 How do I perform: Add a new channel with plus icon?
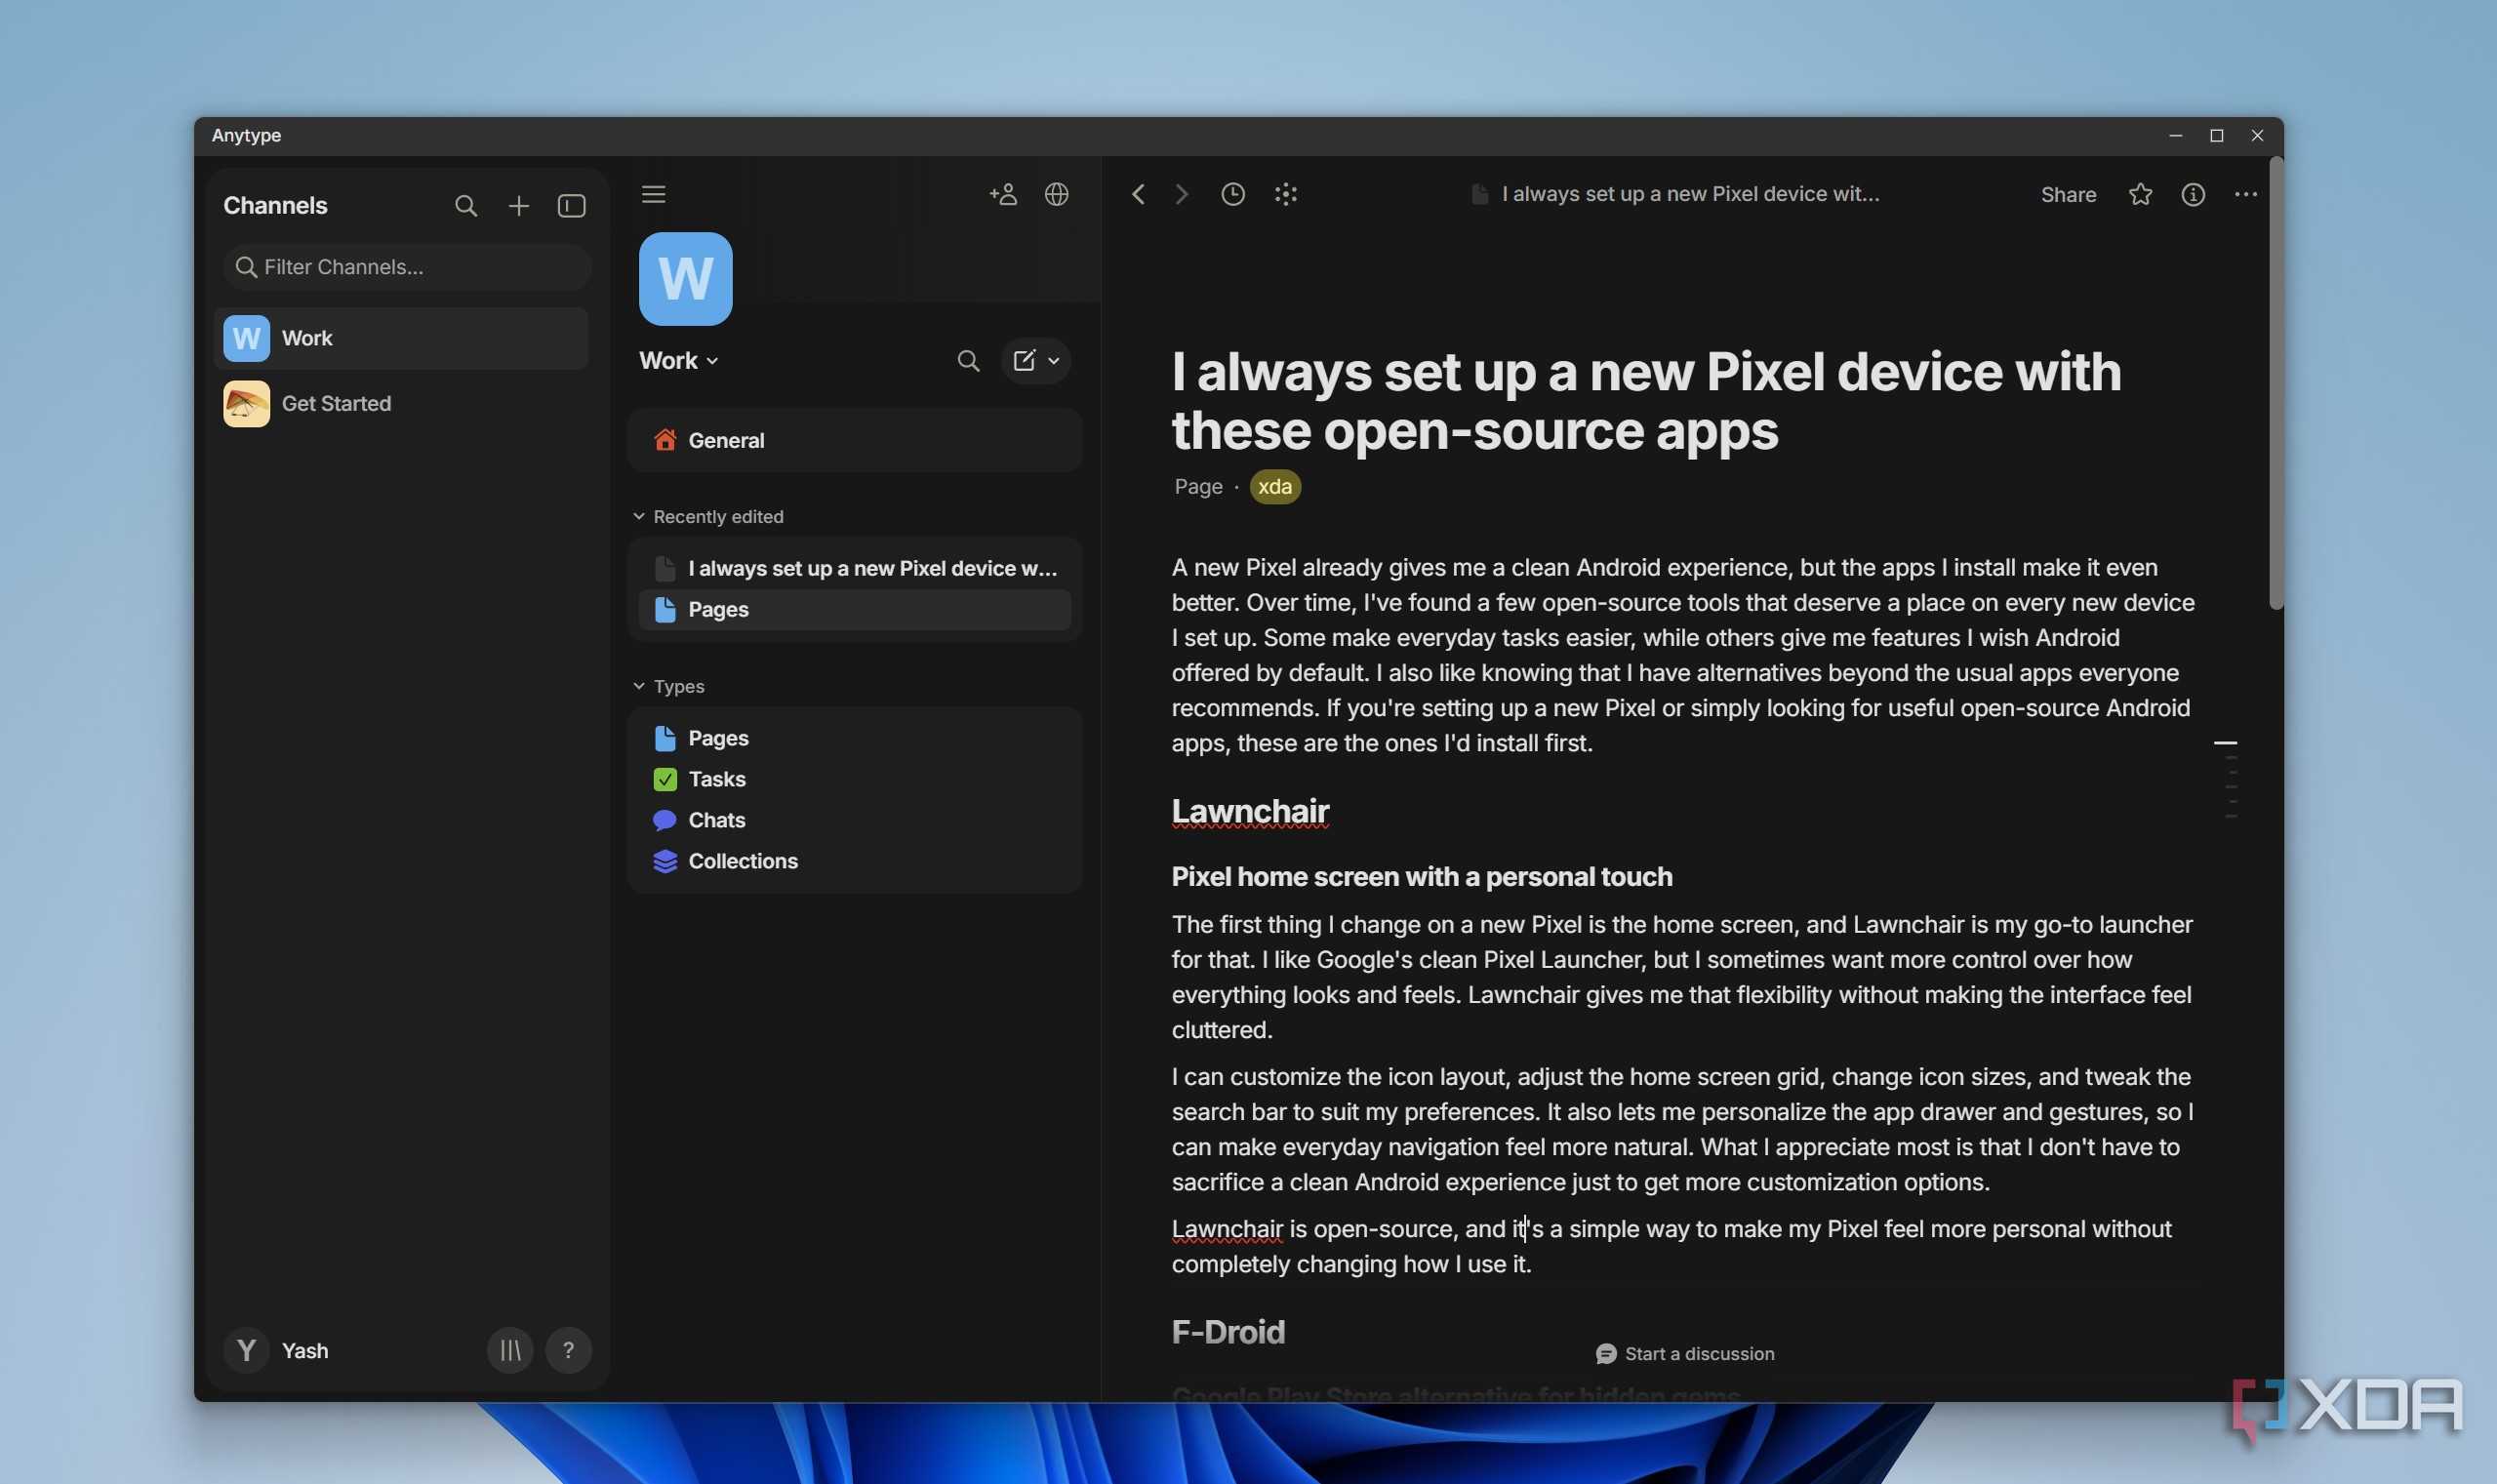[518, 206]
